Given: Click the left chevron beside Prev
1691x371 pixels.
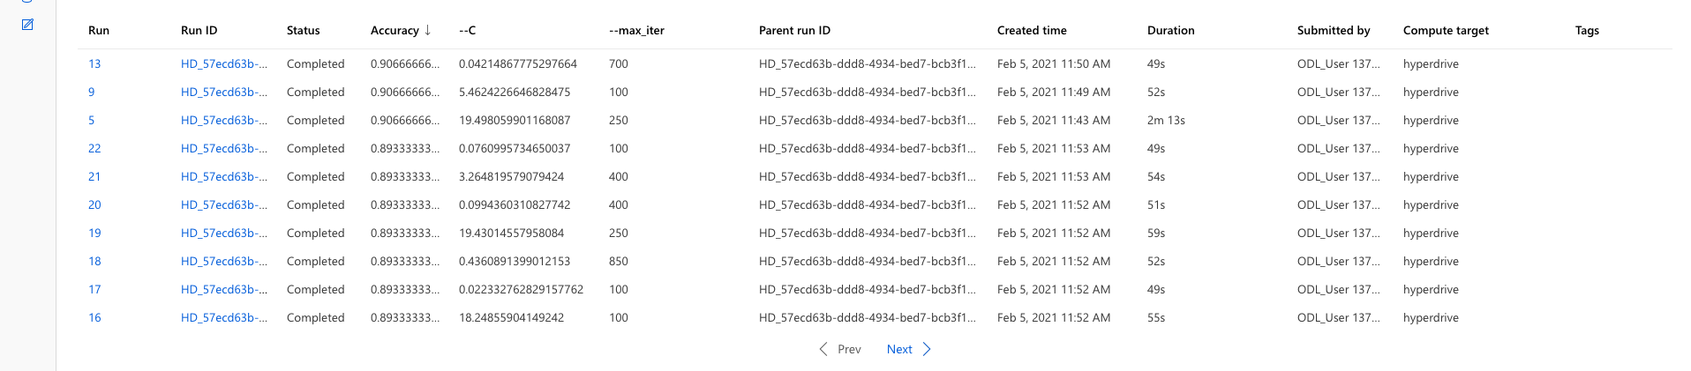Looking at the screenshot, I should [x=823, y=349].
